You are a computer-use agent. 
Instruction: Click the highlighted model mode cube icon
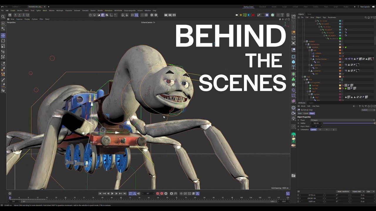(x=103, y=15)
